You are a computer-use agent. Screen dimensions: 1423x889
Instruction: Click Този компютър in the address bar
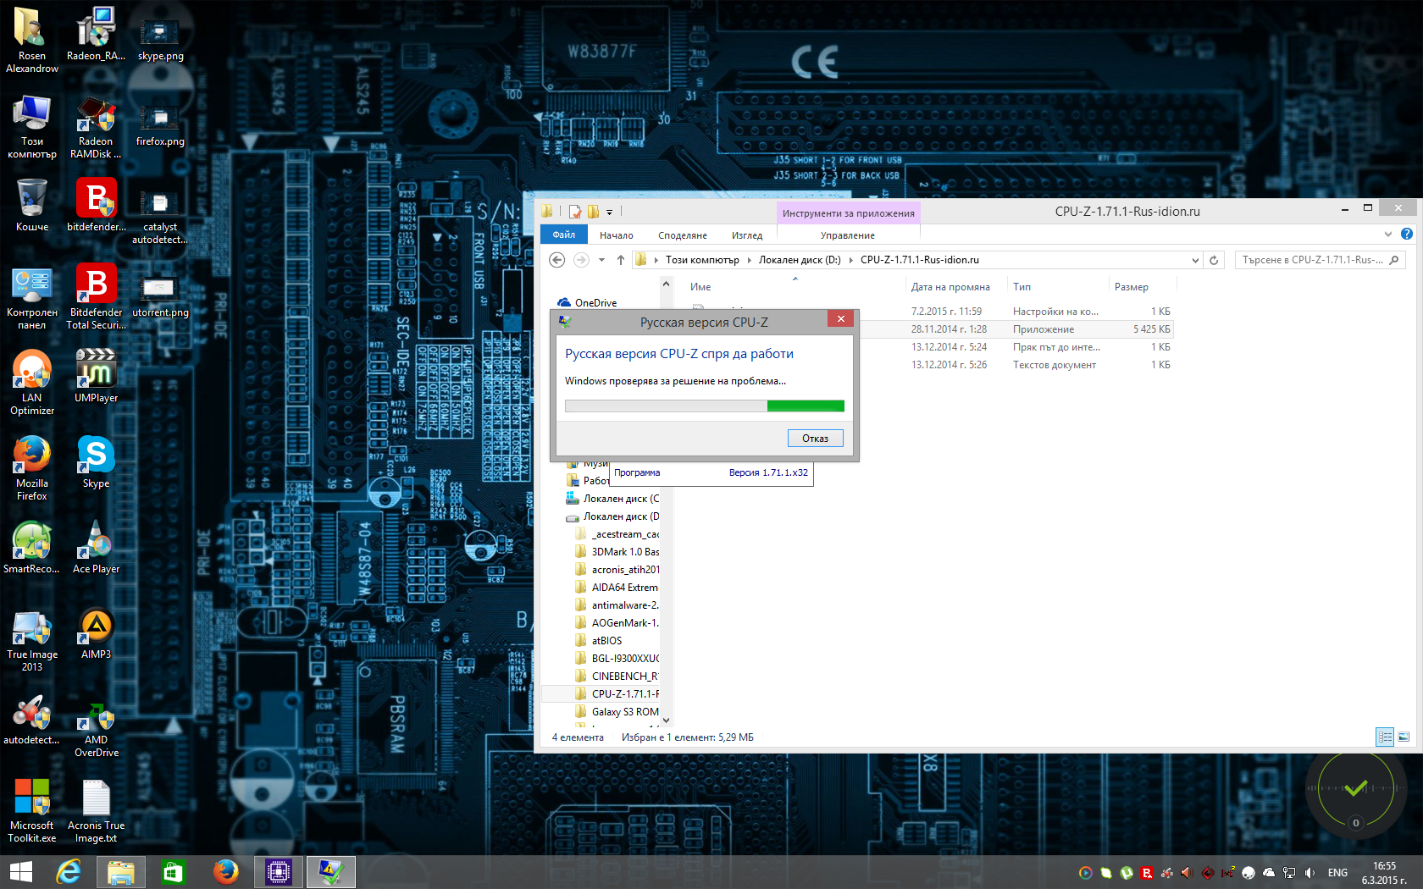pyautogui.click(x=702, y=260)
